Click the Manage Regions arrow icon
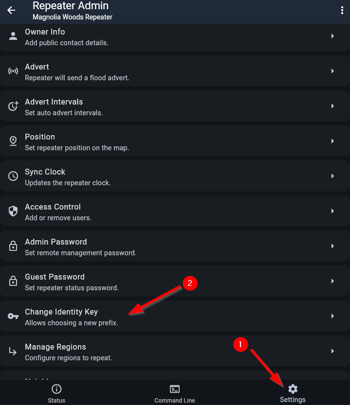350x405 pixels. click(13, 351)
